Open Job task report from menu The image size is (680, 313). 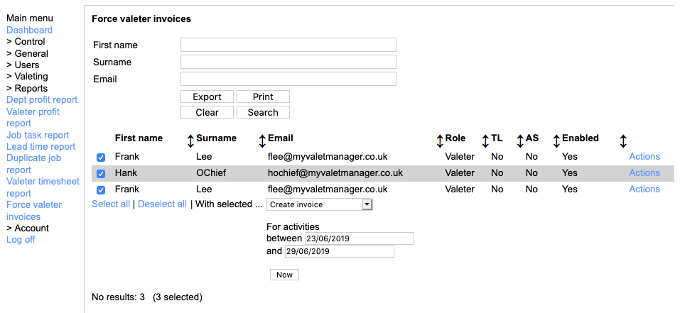coord(38,135)
